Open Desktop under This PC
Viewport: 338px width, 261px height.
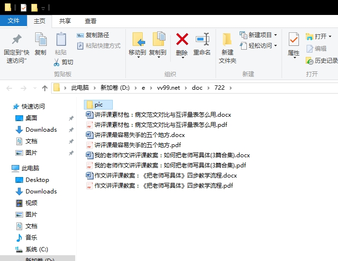pos(32,180)
